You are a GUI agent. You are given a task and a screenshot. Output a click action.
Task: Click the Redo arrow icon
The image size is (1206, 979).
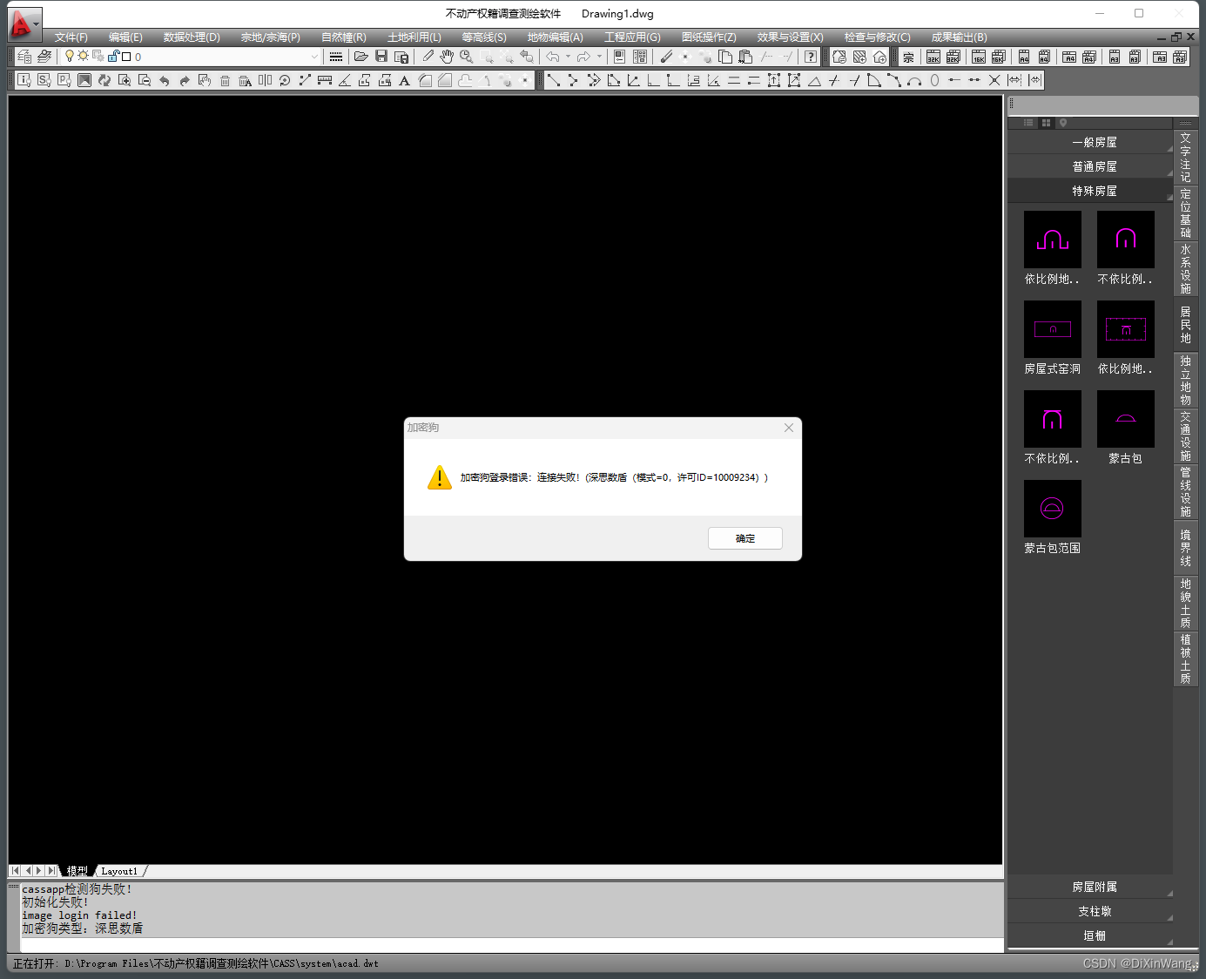(x=583, y=57)
